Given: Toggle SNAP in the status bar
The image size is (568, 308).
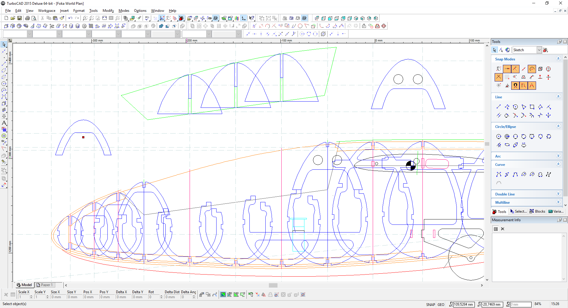Looking at the screenshot, I should pos(430,304).
